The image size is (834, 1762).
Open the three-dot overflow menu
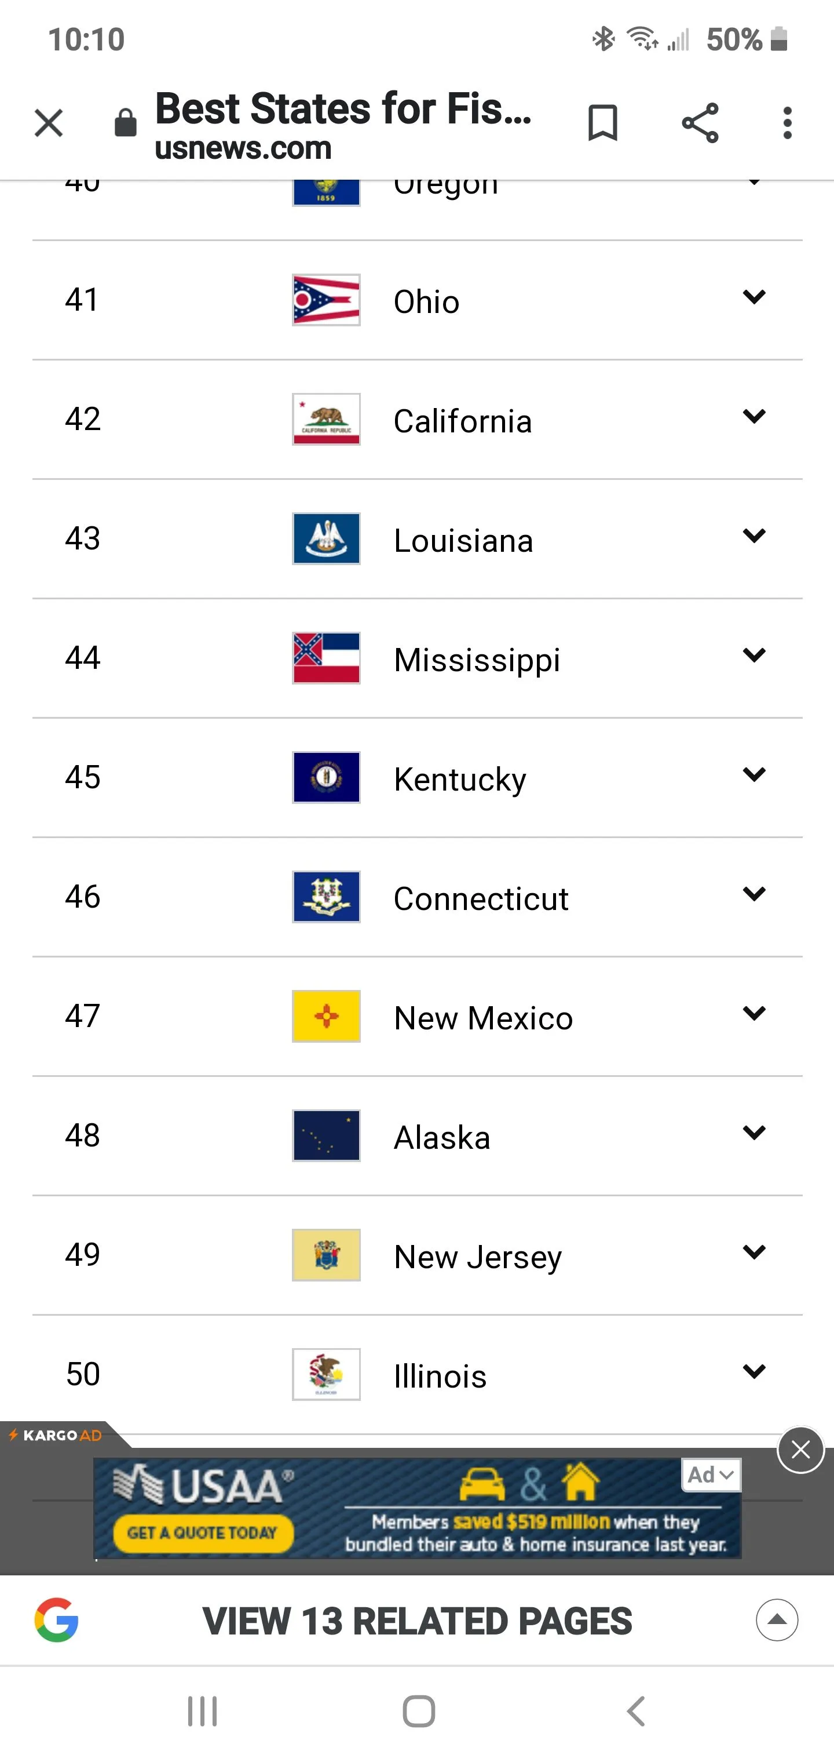pyautogui.click(x=788, y=124)
